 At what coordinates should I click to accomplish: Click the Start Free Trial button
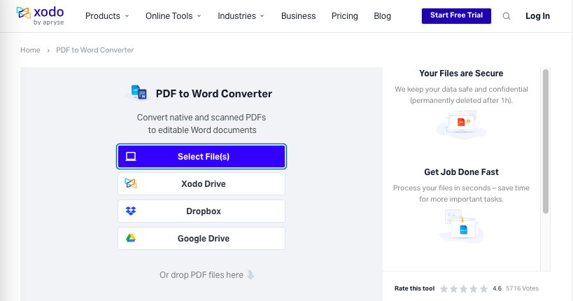456,15
